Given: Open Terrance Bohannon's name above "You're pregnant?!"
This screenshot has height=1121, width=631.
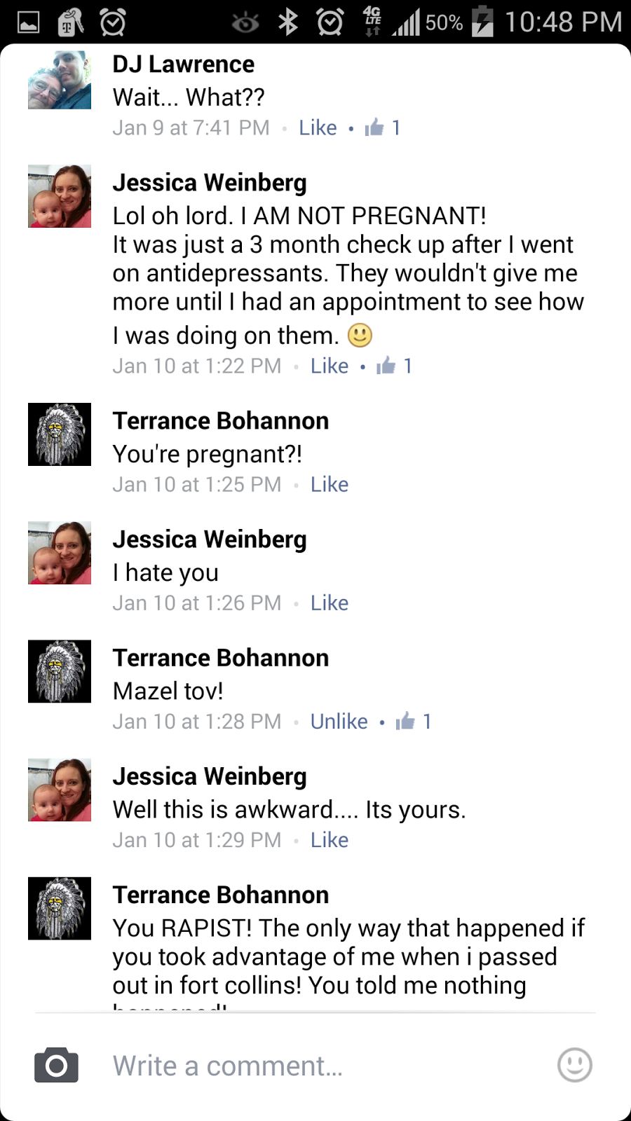Looking at the screenshot, I should point(221,420).
